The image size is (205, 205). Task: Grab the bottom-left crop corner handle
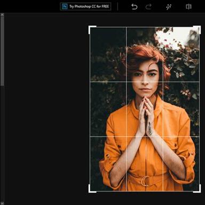tap(92, 188)
